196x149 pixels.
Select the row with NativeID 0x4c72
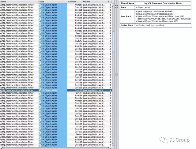click(56, 59)
